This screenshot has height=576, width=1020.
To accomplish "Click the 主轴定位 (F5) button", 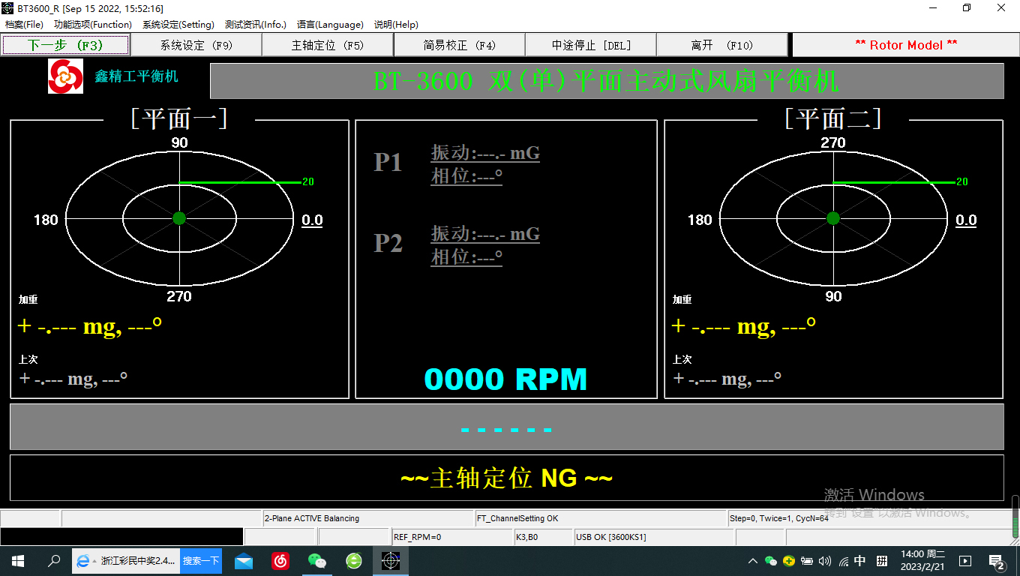I will point(328,45).
